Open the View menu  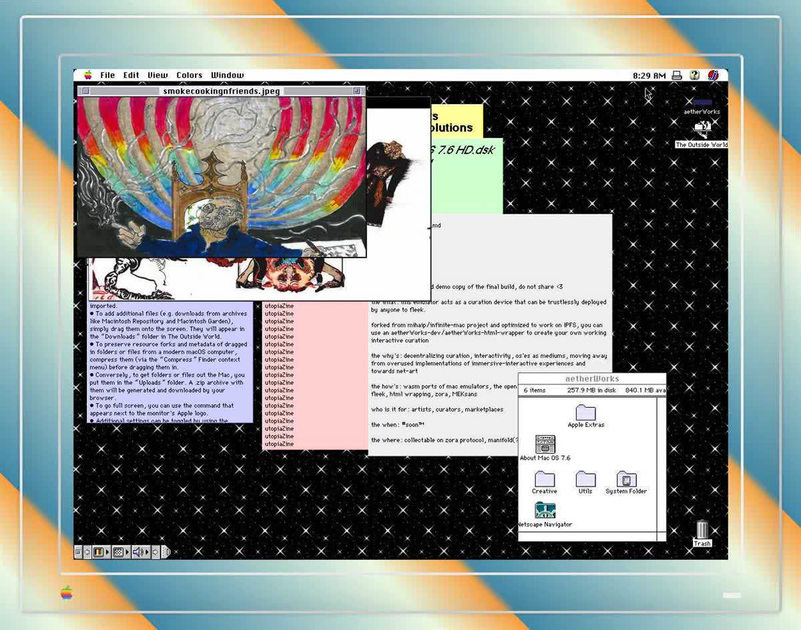pyautogui.click(x=158, y=75)
